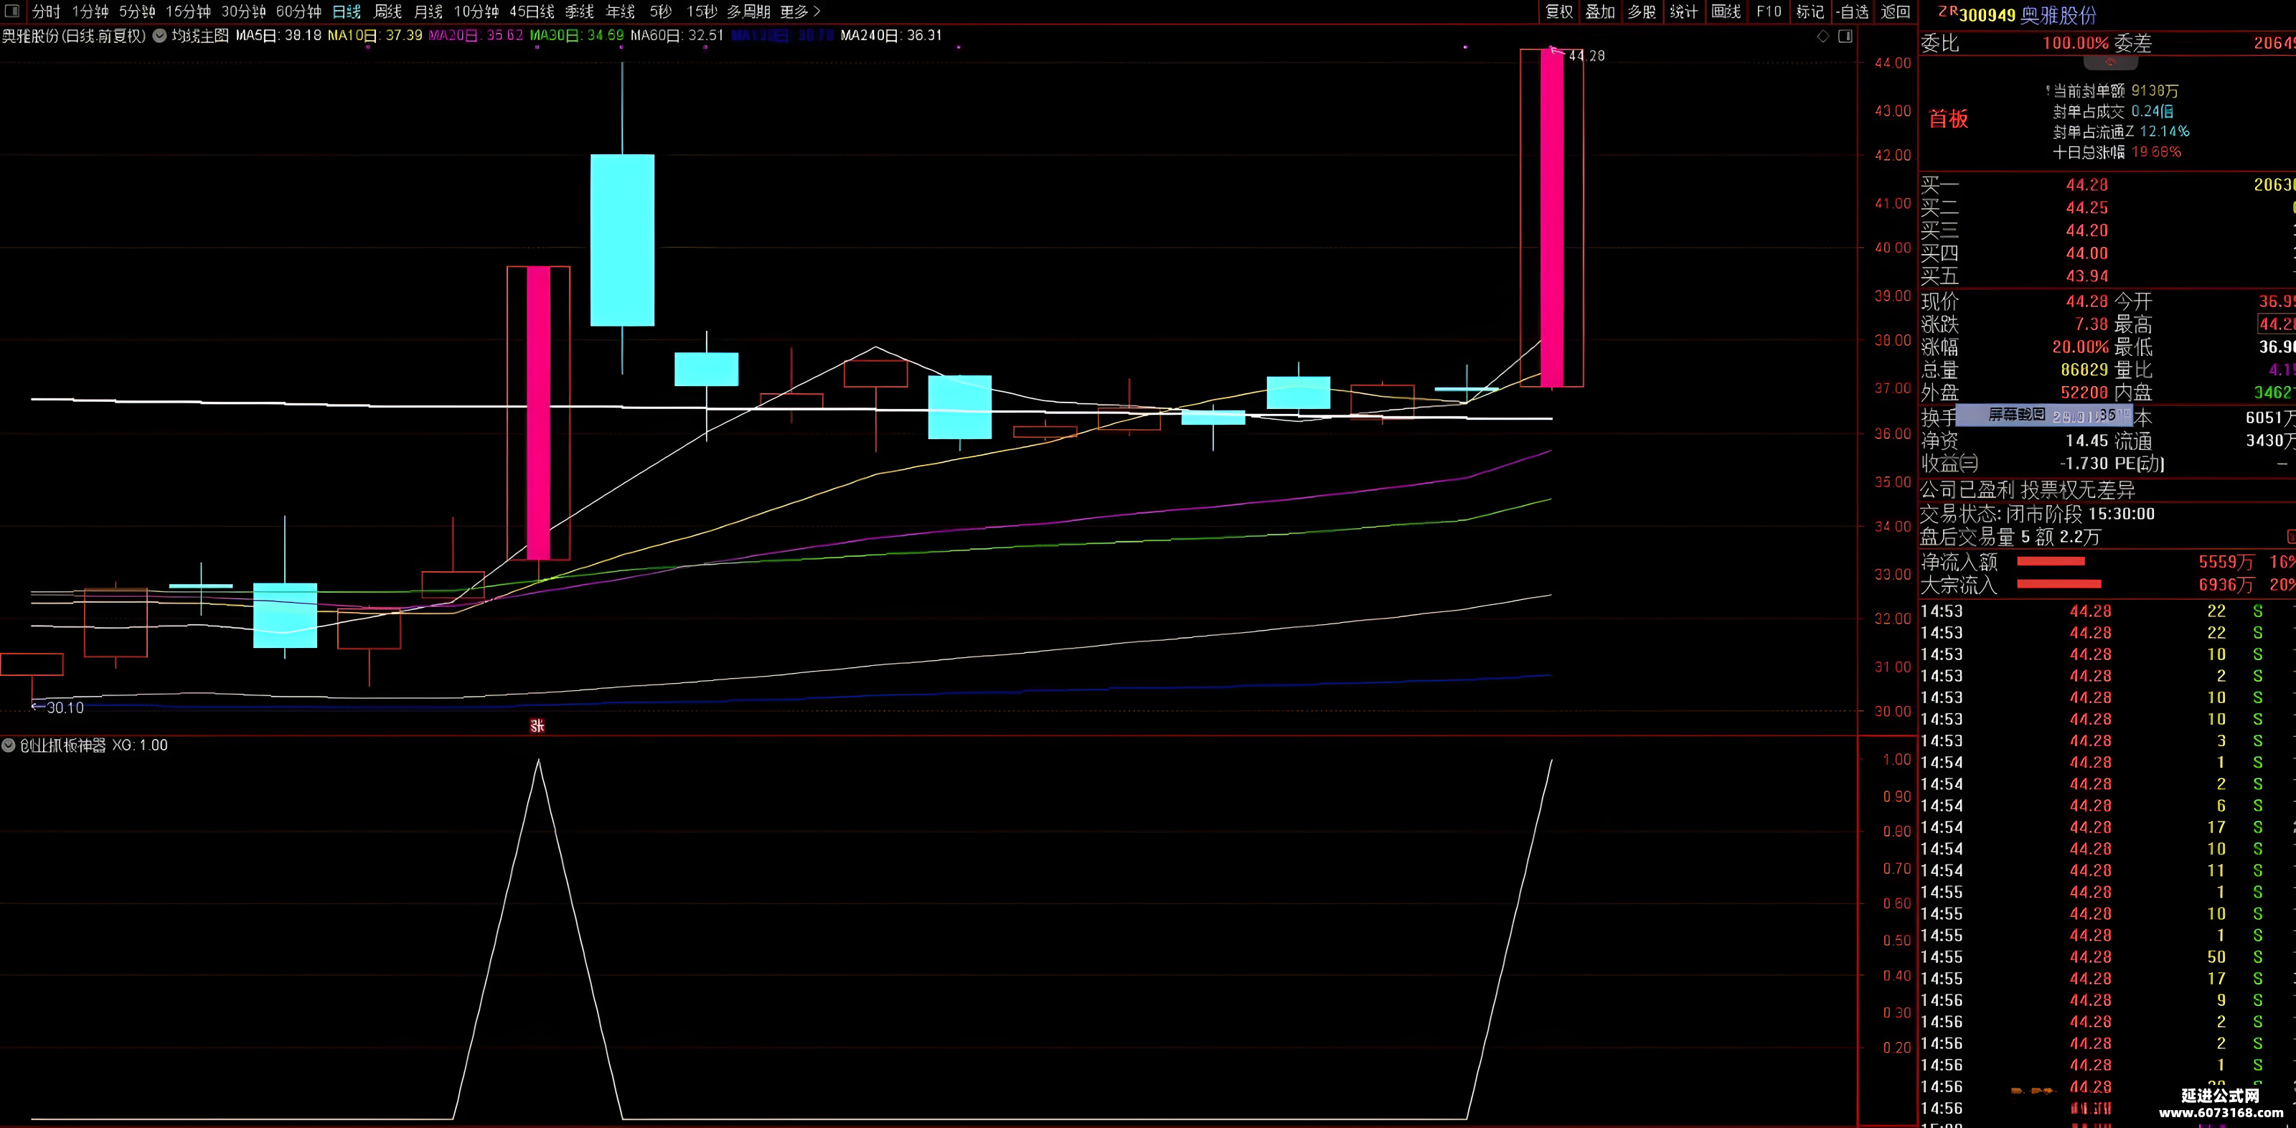Click the 叠加 overlay button
The height and width of the screenshot is (1128, 2296).
1600,11
